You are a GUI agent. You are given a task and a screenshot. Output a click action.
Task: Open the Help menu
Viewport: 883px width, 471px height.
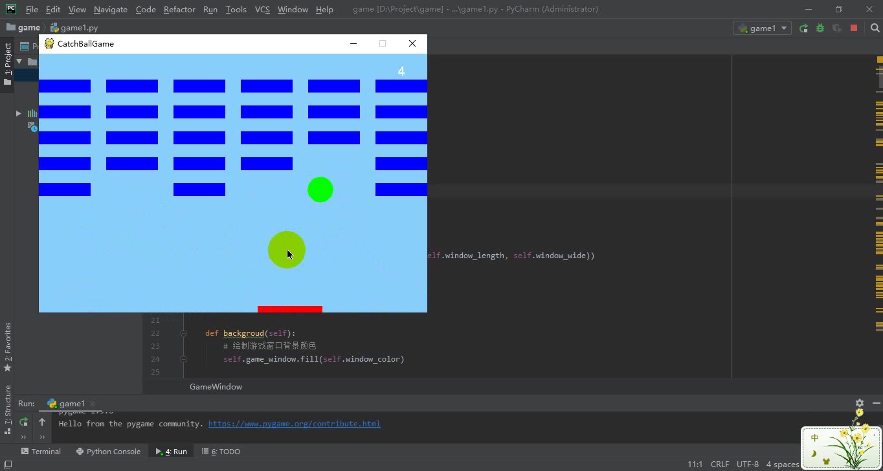point(324,9)
